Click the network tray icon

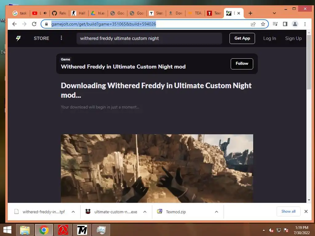[x=279, y=230]
